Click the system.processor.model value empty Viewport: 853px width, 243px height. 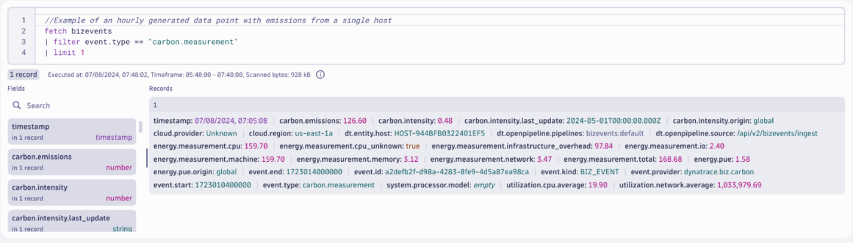point(485,184)
